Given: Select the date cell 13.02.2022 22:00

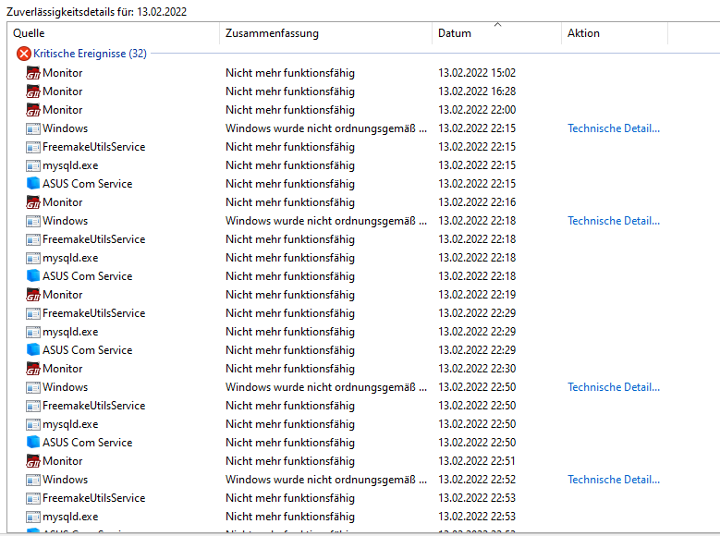Looking at the screenshot, I should click(477, 110).
